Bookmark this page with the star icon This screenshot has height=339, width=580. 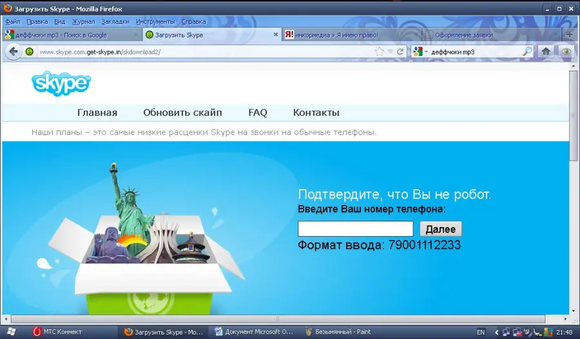click(x=379, y=51)
